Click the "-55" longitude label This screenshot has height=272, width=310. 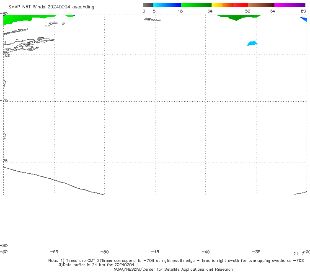click(x=54, y=252)
